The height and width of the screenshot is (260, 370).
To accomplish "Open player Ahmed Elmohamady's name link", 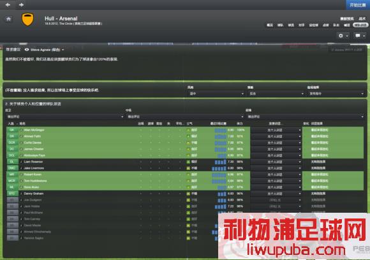I will [37, 232].
